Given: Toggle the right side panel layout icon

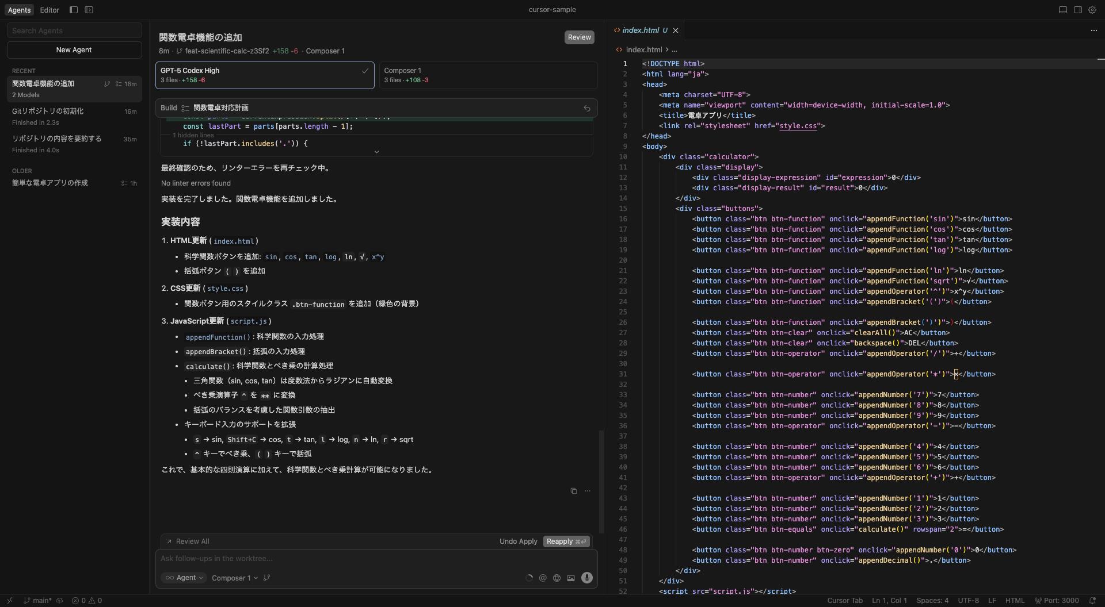Looking at the screenshot, I should click(x=1078, y=10).
